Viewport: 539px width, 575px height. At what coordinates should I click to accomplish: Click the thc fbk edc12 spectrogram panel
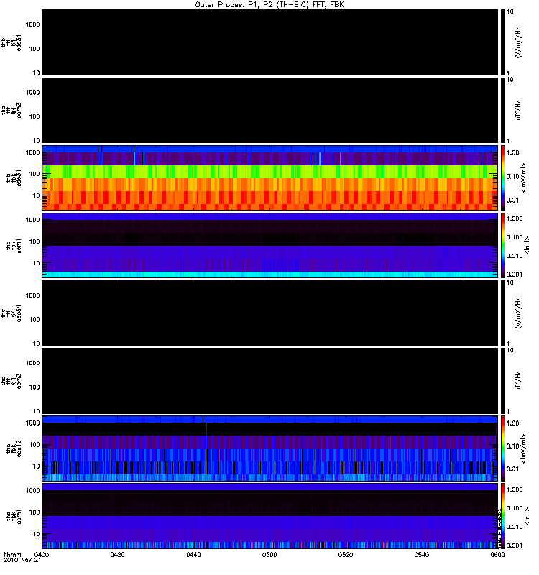tap(269, 448)
